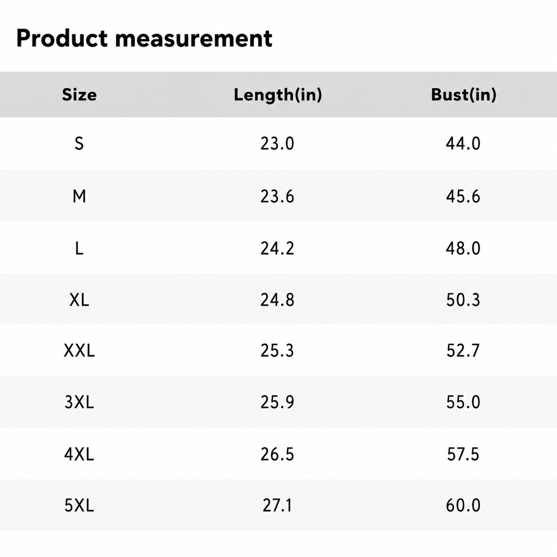Screen dimensions: 557x557
Task: Click the 4XL size row label
Action: click(79, 454)
